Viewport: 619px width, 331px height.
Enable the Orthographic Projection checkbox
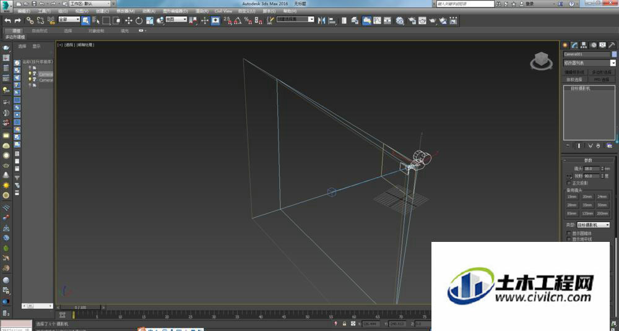[569, 183]
